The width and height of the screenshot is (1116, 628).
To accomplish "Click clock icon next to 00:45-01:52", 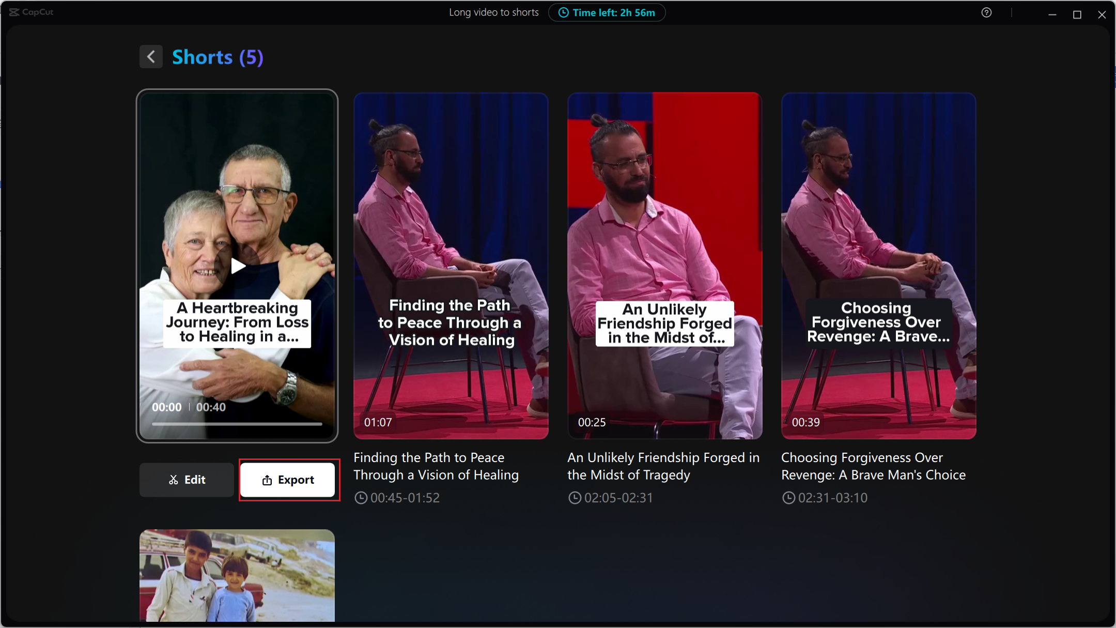I will 361,498.
